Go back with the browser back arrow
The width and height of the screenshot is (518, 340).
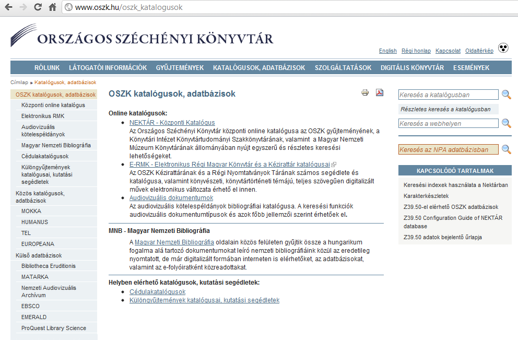click(x=8, y=7)
